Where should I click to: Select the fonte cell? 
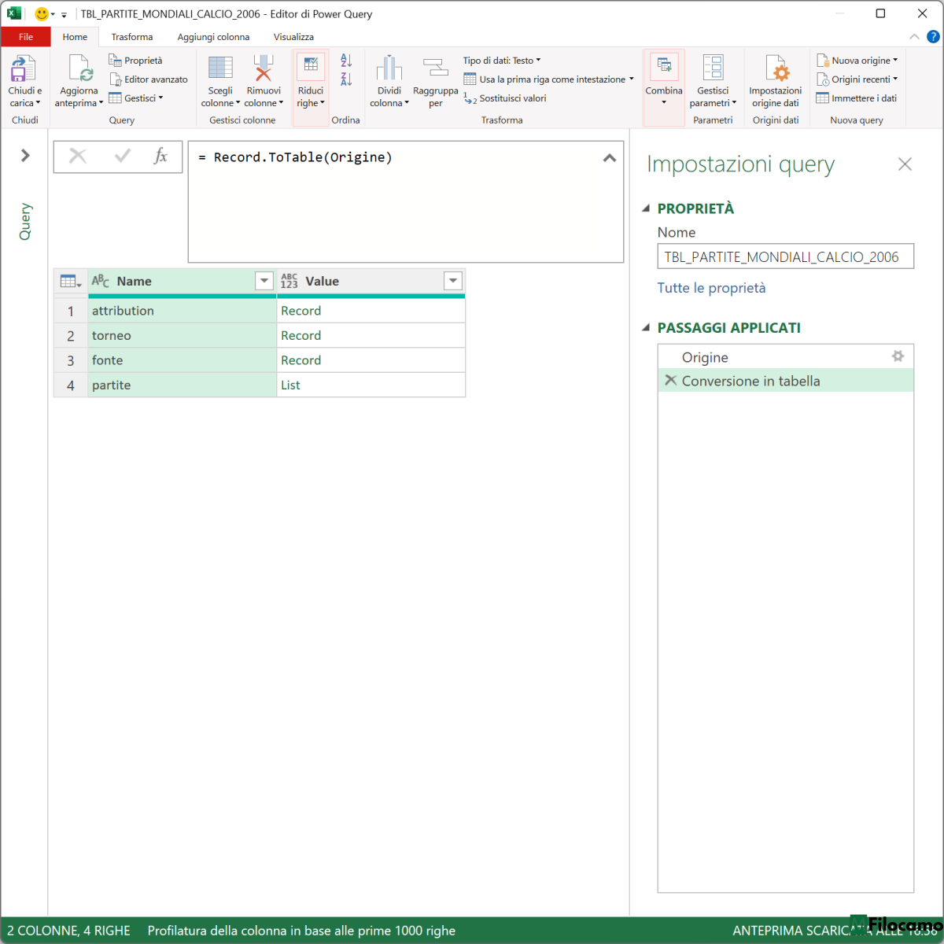pyautogui.click(x=182, y=360)
